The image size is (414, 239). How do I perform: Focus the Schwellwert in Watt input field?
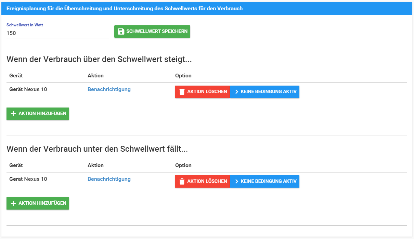coord(57,33)
